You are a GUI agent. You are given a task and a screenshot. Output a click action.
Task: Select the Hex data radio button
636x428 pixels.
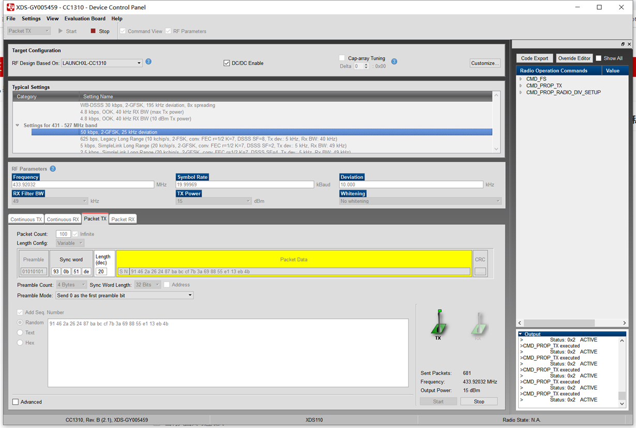[x=20, y=343]
